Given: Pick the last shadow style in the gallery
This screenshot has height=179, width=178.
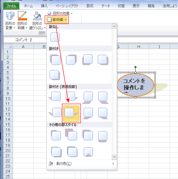Looking at the screenshot, I should (88, 152).
